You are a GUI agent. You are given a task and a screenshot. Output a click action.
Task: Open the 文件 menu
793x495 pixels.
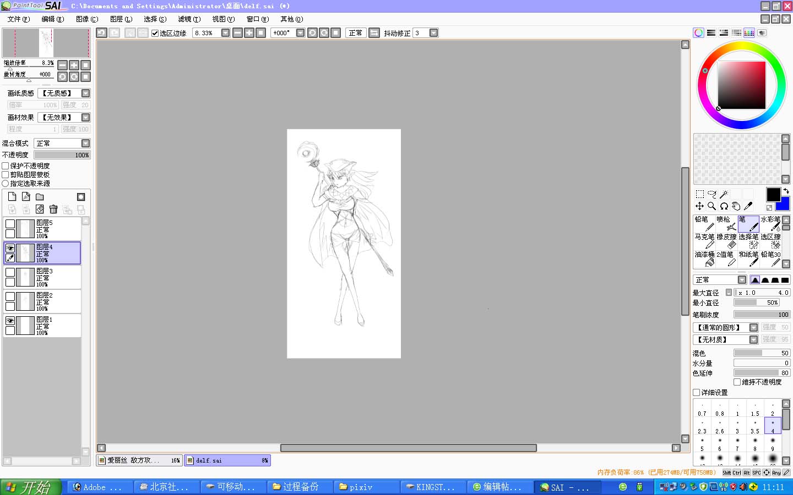(19, 19)
